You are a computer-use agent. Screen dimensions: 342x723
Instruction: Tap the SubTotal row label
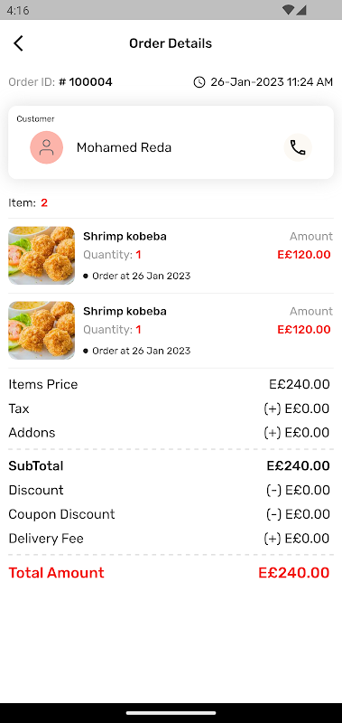tap(36, 465)
